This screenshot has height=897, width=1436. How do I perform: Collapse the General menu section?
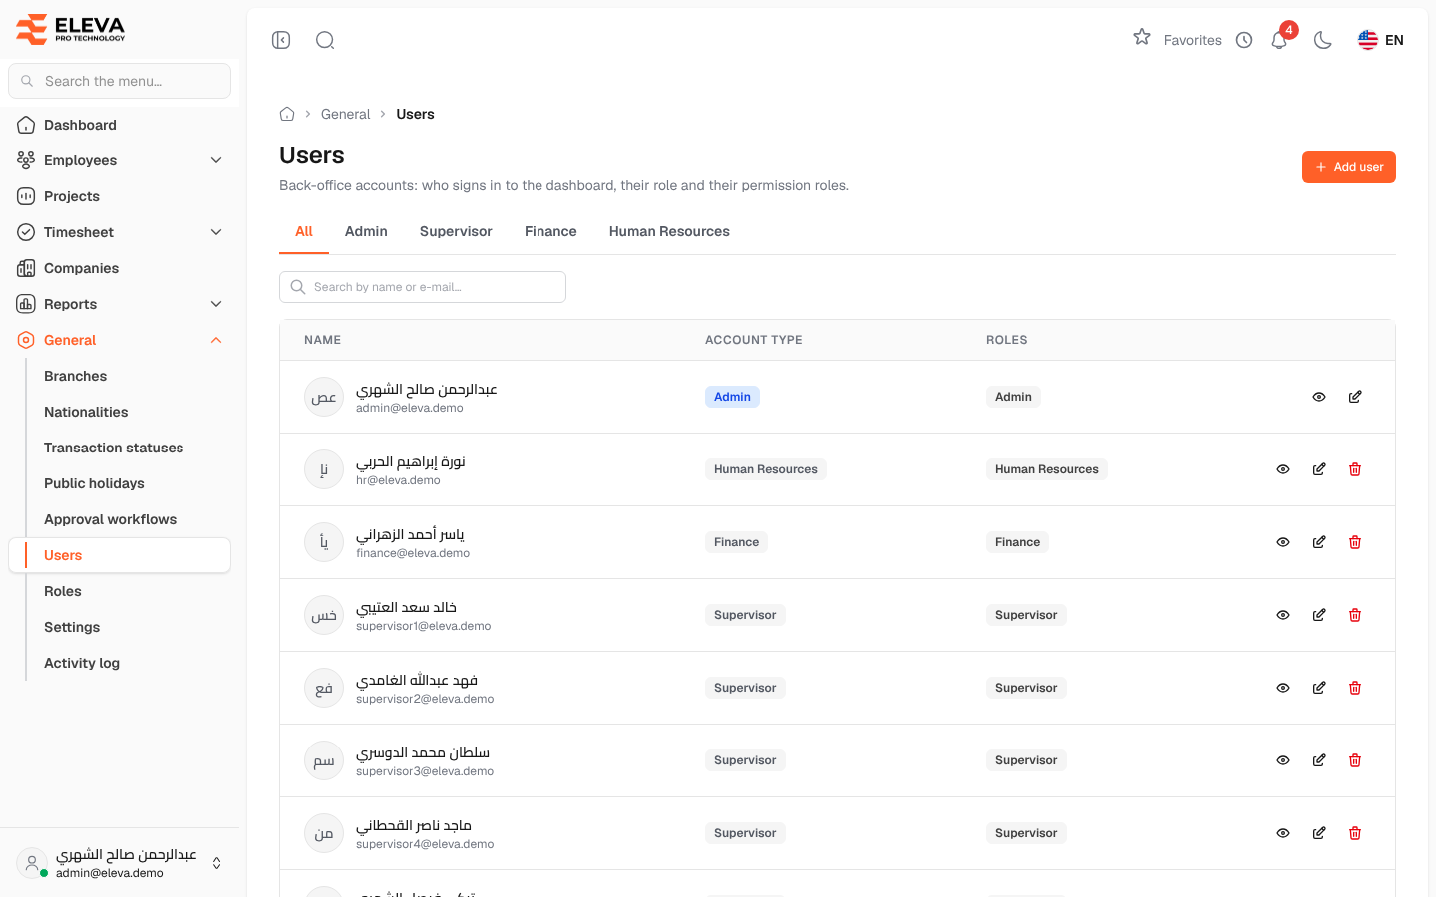click(120, 340)
